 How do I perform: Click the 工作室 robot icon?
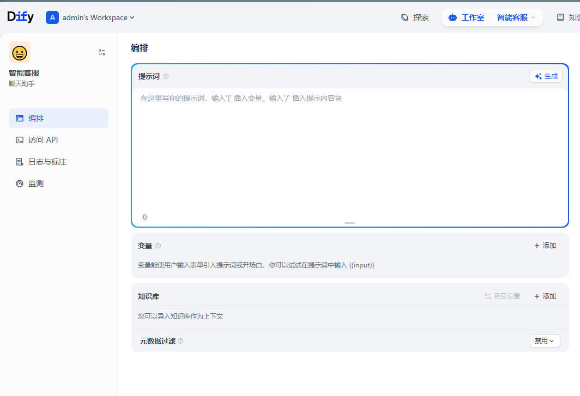(x=452, y=17)
